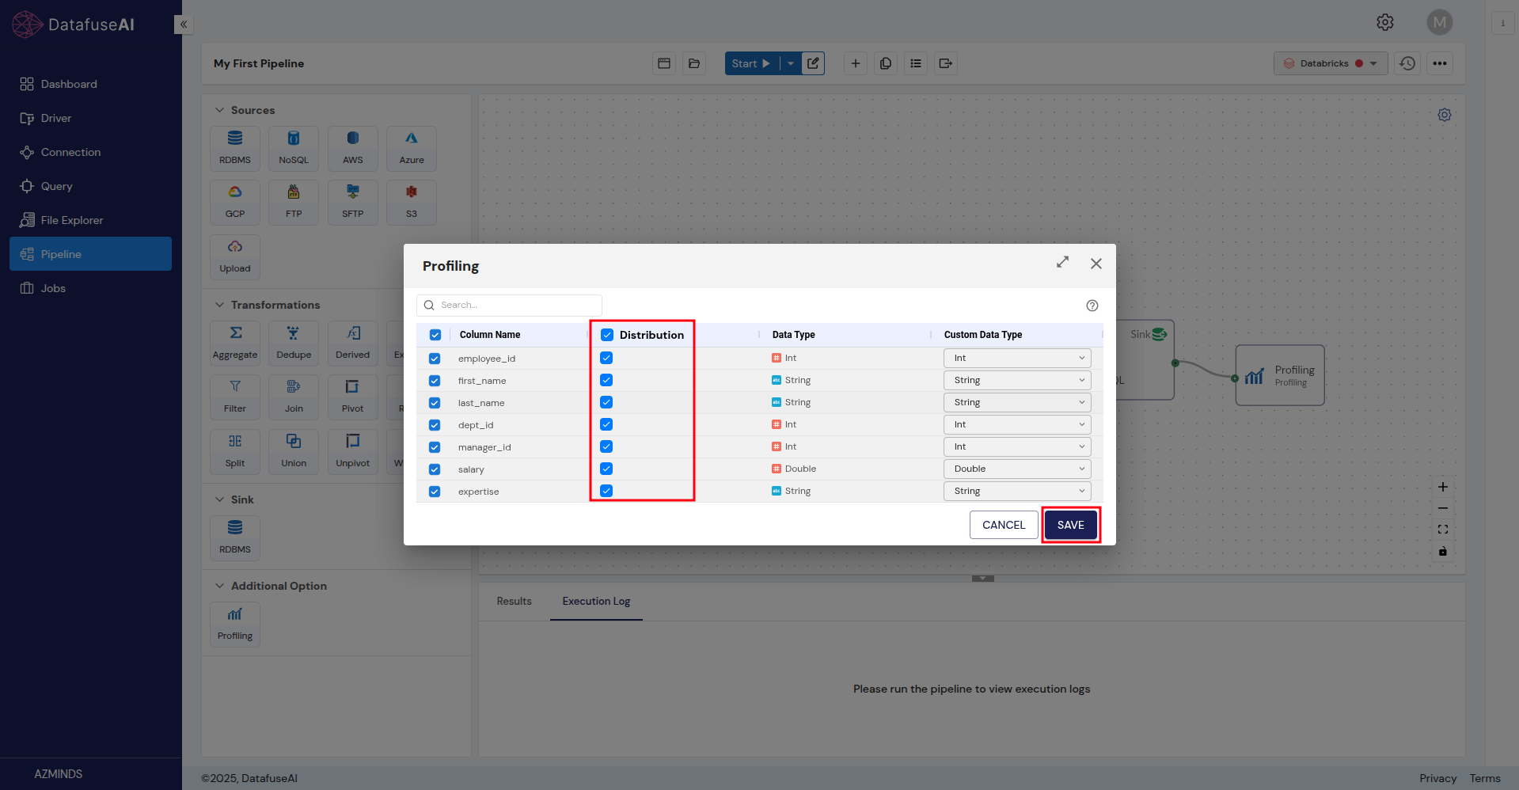The height and width of the screenshot is (790, 1519).
Task: Deselect the expertise column checkbox
Action: click(435, 491)
